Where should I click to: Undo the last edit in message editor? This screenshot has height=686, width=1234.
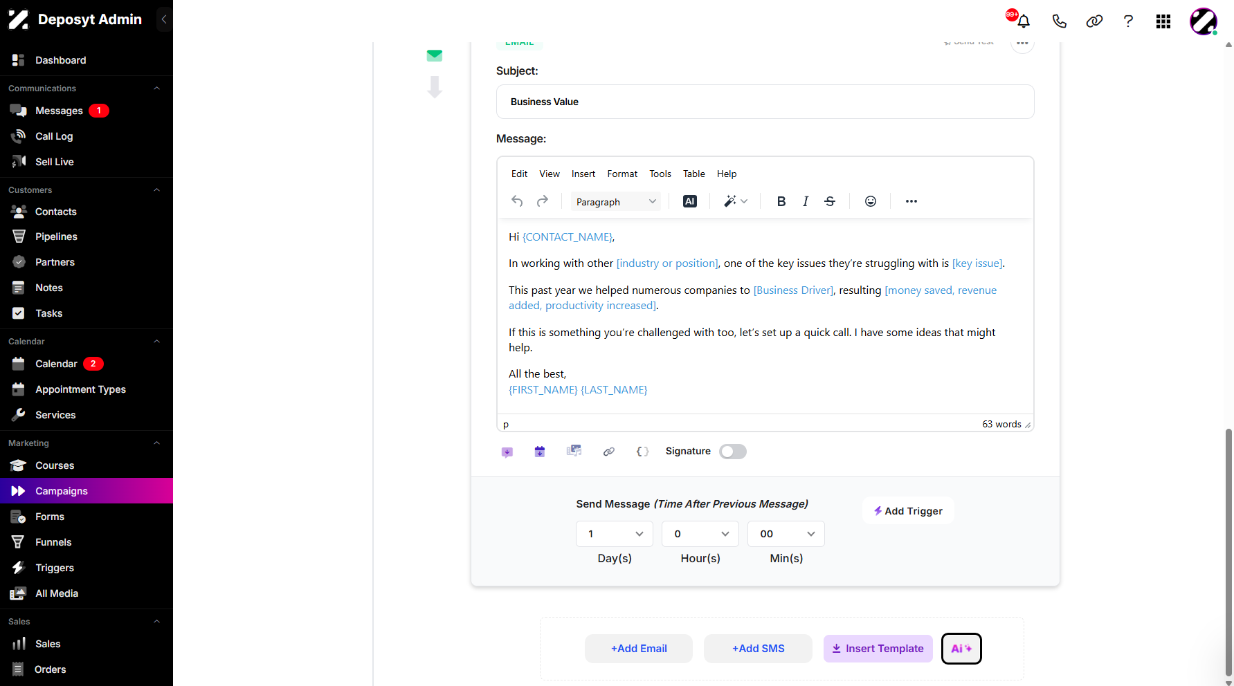coord(517,201)
